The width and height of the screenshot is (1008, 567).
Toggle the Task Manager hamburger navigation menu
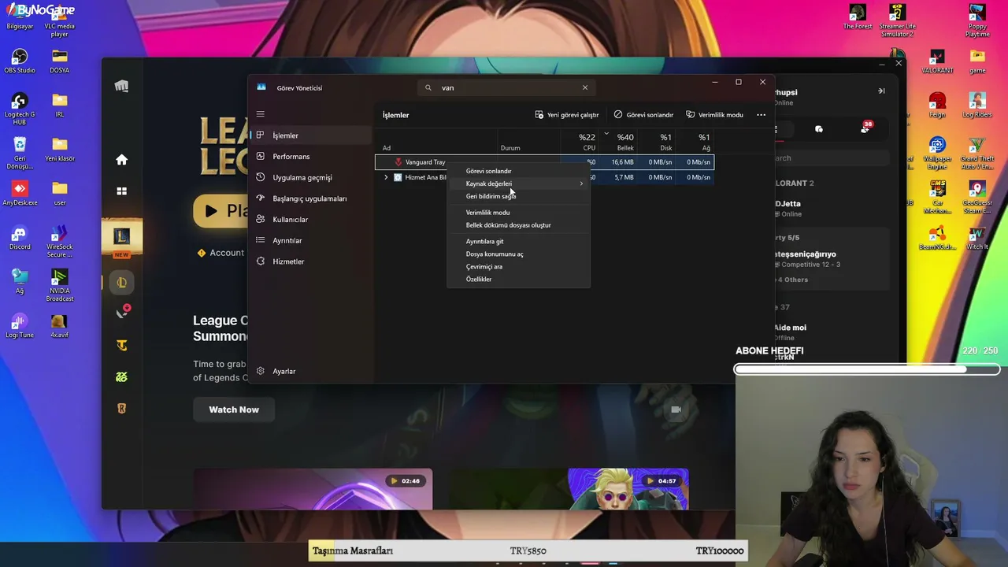(x=261, y=114)
